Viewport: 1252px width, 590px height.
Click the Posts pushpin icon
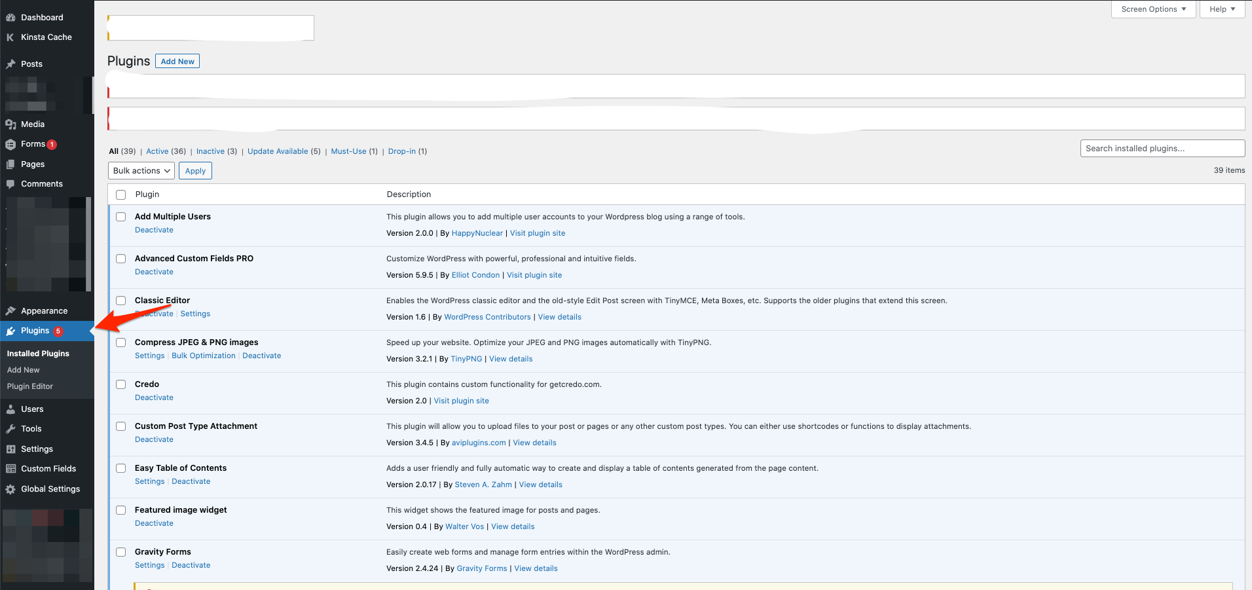tap(10, 64)
